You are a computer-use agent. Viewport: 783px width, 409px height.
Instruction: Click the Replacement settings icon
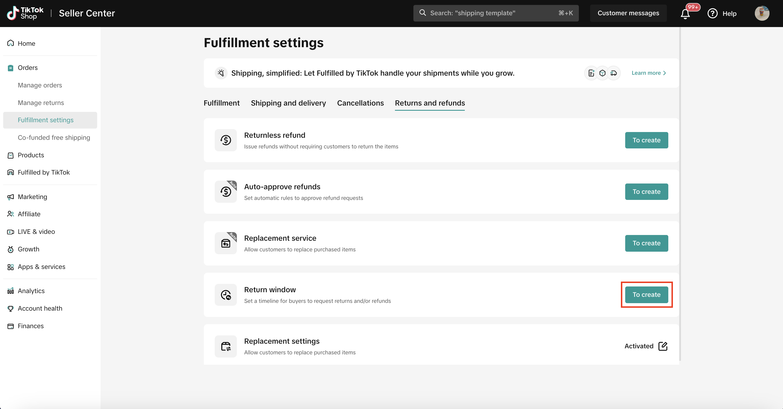[226, 346]
